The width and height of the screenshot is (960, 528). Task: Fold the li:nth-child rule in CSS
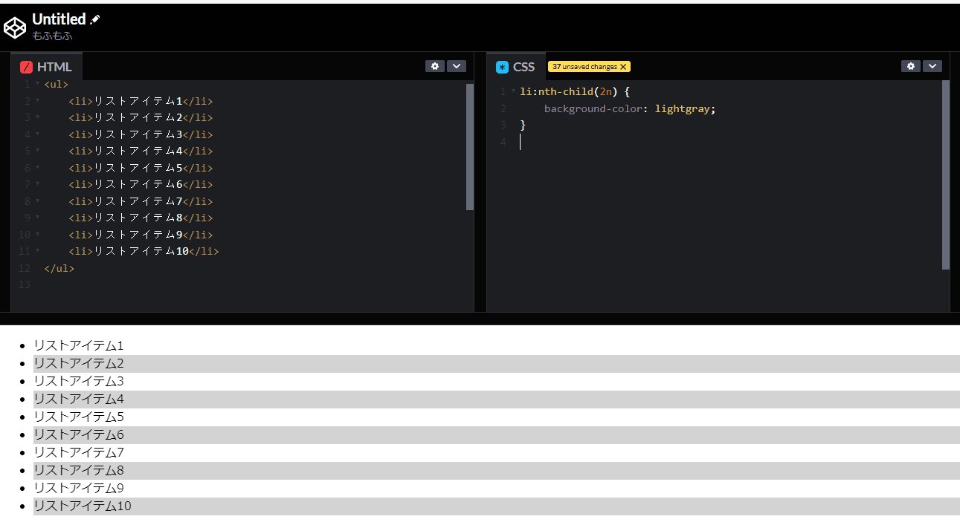click(513, 91)
